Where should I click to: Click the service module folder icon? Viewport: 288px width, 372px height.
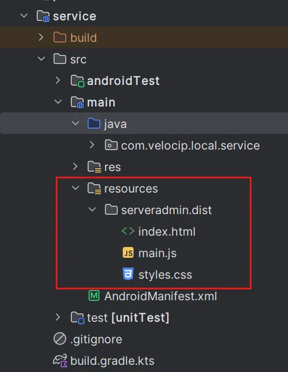[x=43, y=16]
